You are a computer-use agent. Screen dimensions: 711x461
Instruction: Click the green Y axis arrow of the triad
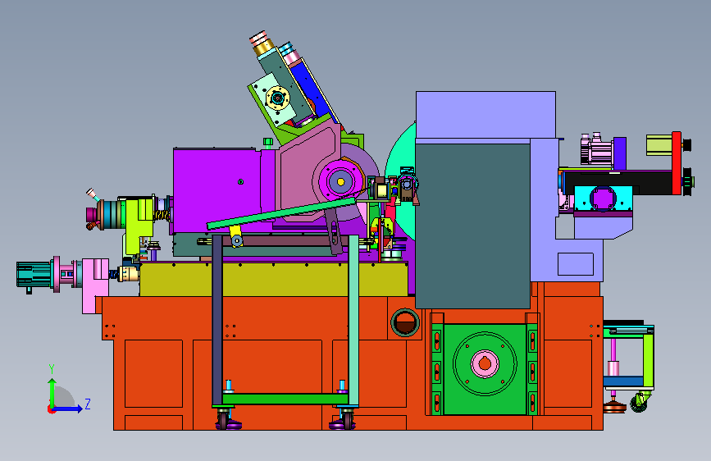[52, 392]
